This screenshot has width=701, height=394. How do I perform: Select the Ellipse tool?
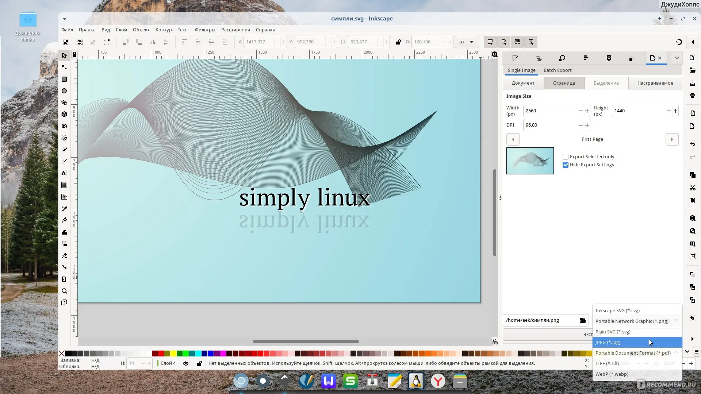[64, 91]
